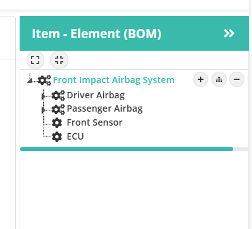Open hierarchy structure icon next to plus
Viewport: 252px width, 229px height.
(219, 79)
